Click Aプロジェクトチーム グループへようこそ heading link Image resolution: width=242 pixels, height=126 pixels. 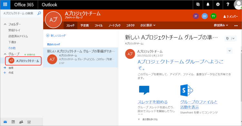[181, 65]
